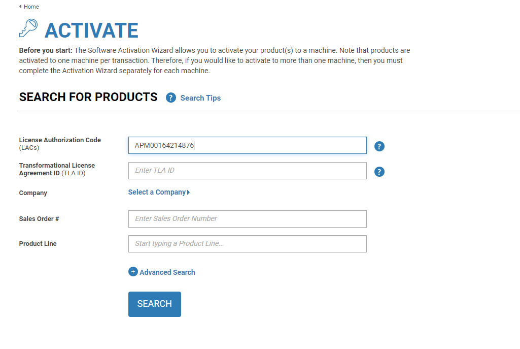This screenshot has width=520, height=349.
Task: Click the Enter Sales Order Number field
Action: pyautogui.click(x=247, y=218)
